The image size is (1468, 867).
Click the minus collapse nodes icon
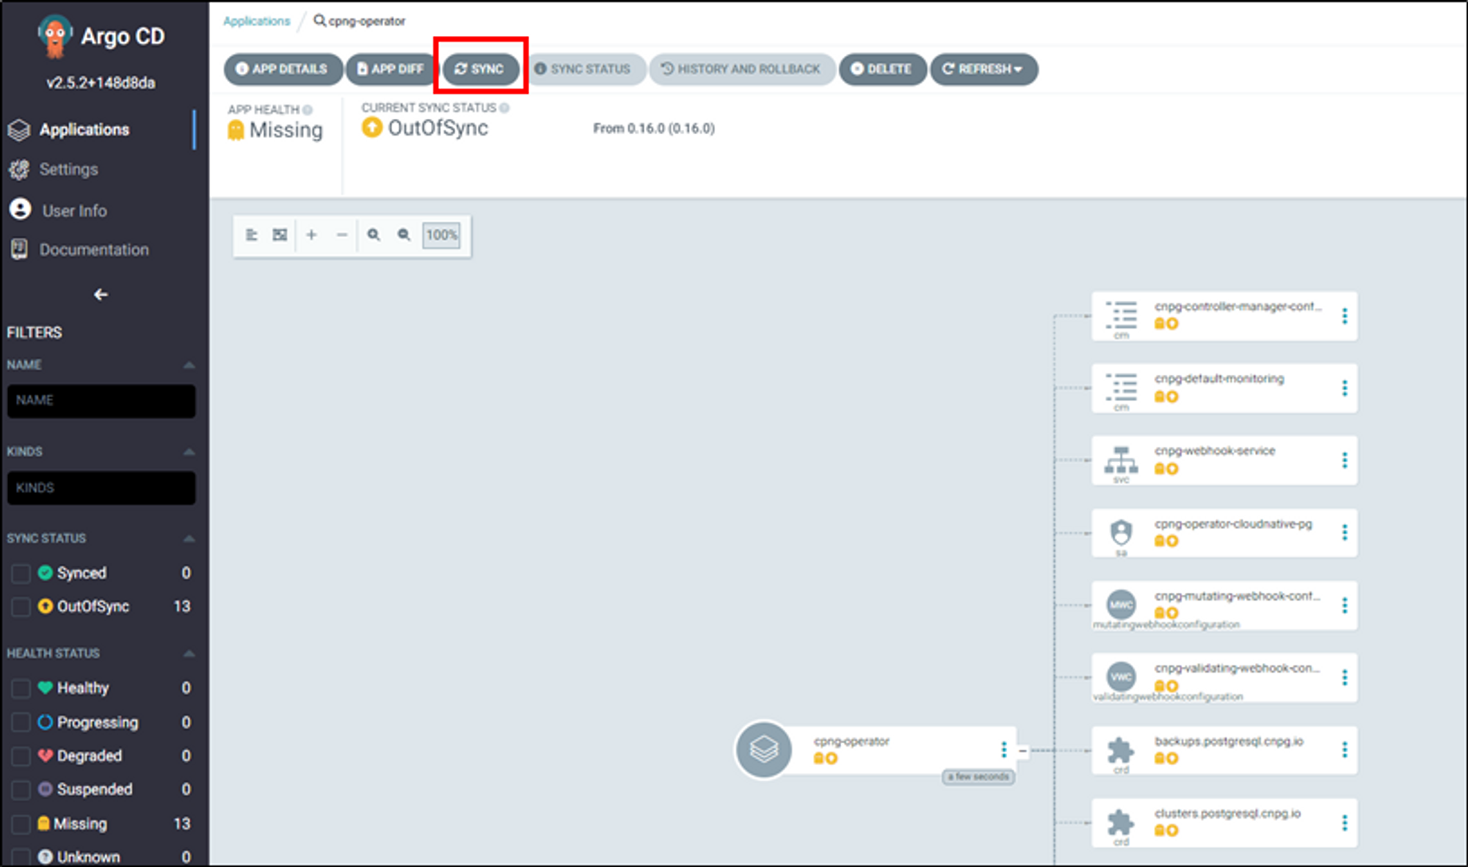pos(341,235)
